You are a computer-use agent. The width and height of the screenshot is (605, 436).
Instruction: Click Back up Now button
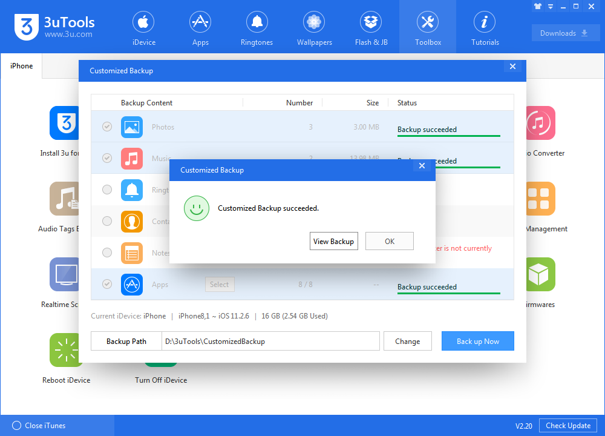click(478, 342)
